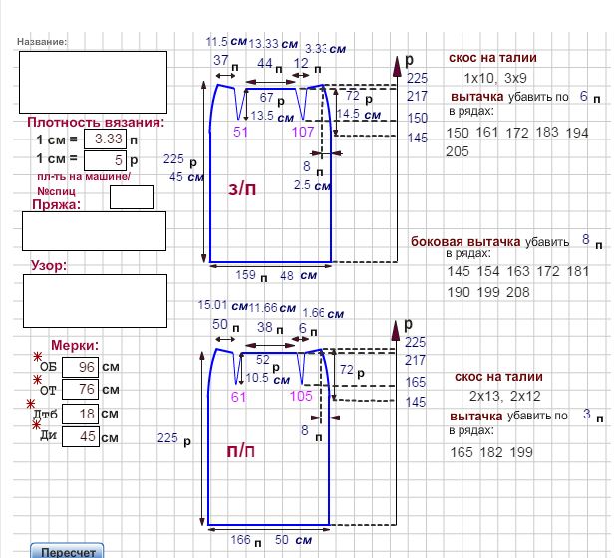Click the red asterisk beside ОТ
The width and height of the screenshot is (616, 558).
coord(39,382)
